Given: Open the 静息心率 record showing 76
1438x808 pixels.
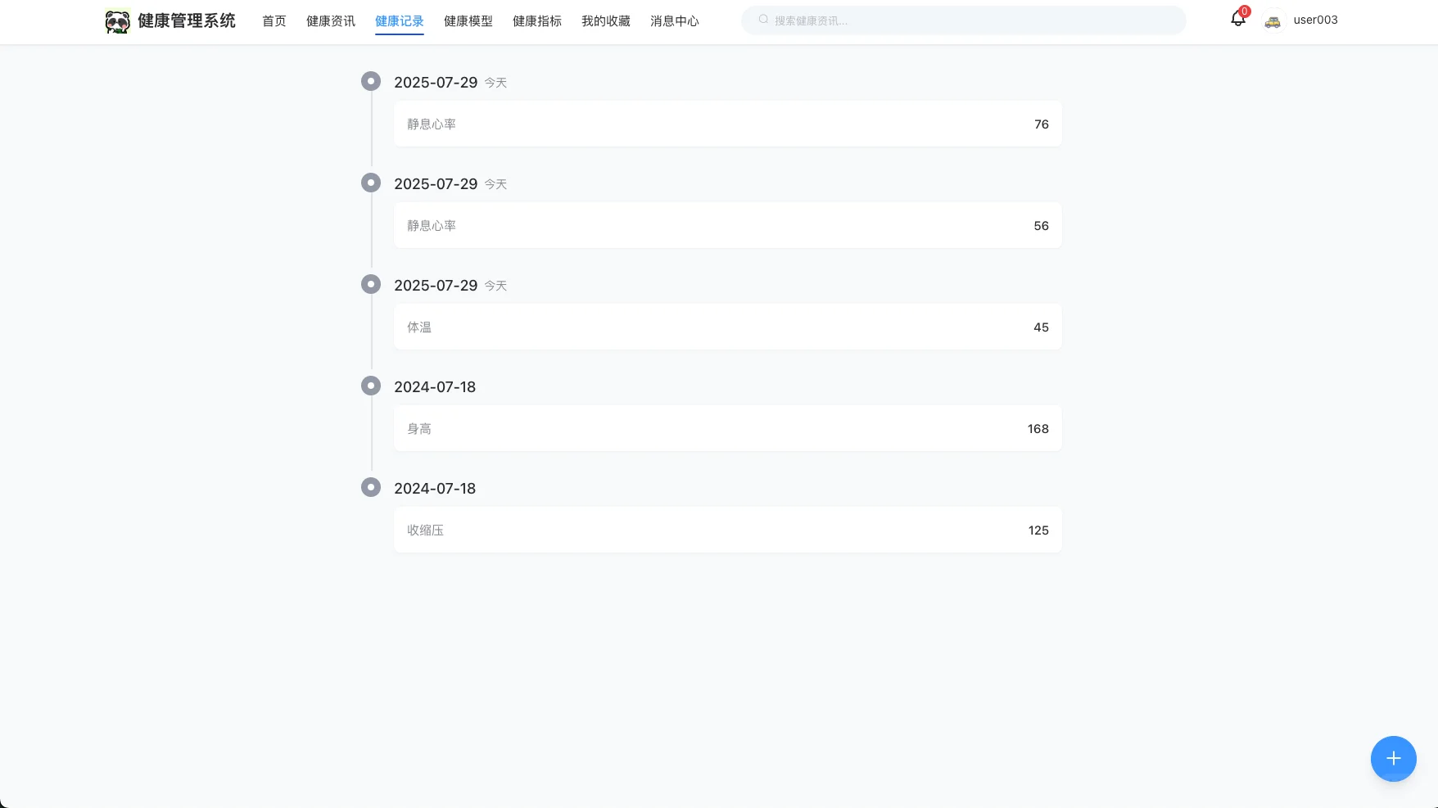Looking at the screenshot, I should (x=727, y=124).
